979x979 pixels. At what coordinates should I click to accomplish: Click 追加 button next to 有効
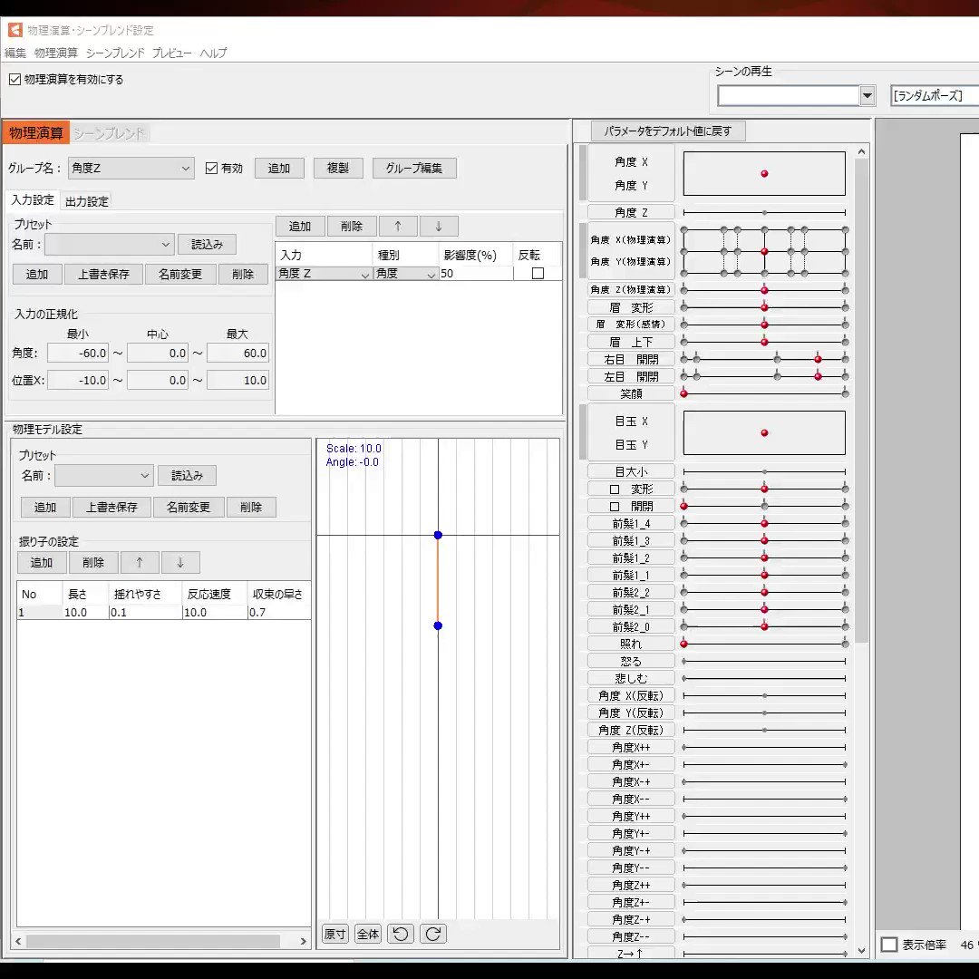click(x=279, y=168)
